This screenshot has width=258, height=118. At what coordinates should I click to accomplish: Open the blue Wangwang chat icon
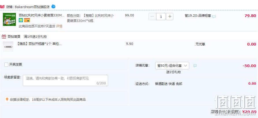(x=53, y=6)
